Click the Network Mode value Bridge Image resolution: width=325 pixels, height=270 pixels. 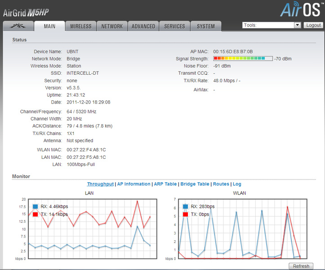pyautogui.click(x=73, y=59)
